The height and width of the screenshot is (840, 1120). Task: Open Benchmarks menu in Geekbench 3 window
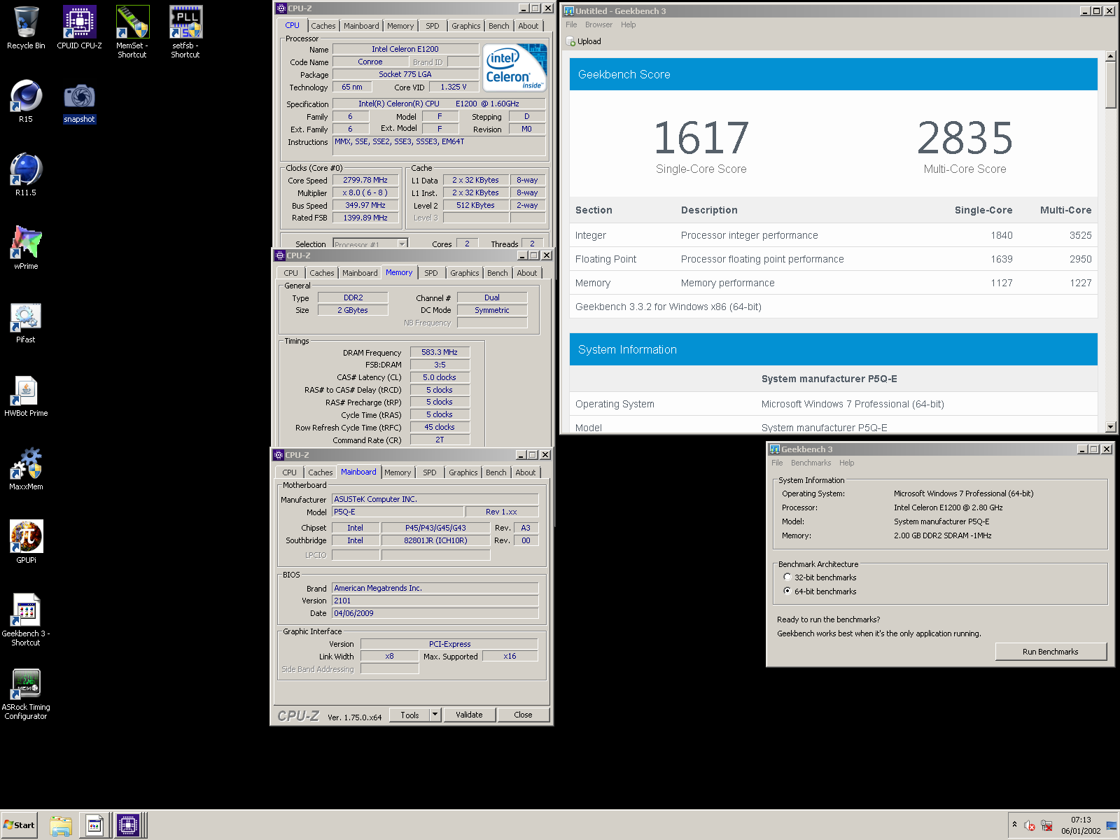click(x=811, y=463)
